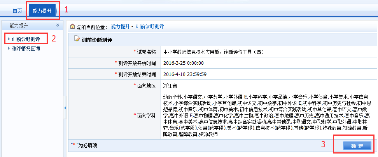Click the 确定 button
This screenshot has width=378, height=157.
[x=357, y=146]
